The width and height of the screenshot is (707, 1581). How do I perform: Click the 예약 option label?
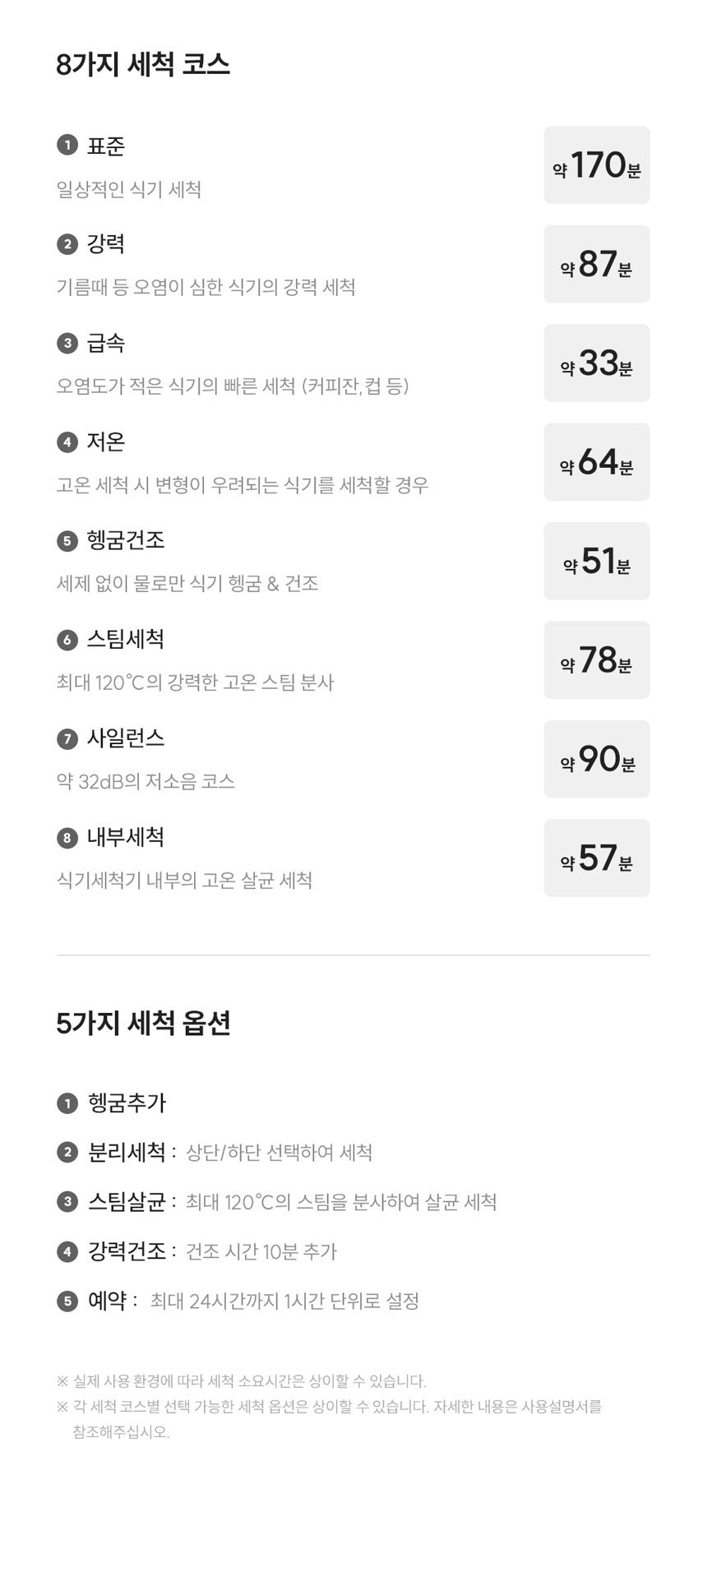[107, 1301]
